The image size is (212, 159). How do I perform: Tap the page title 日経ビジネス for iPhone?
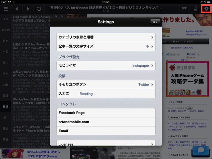pos(106,8)
